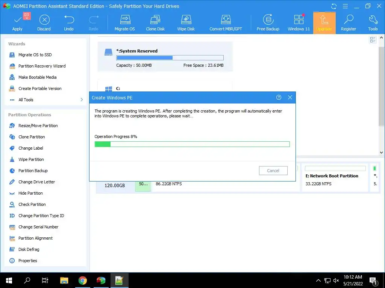Open the hamburger menu in title bar

[345, 6]
